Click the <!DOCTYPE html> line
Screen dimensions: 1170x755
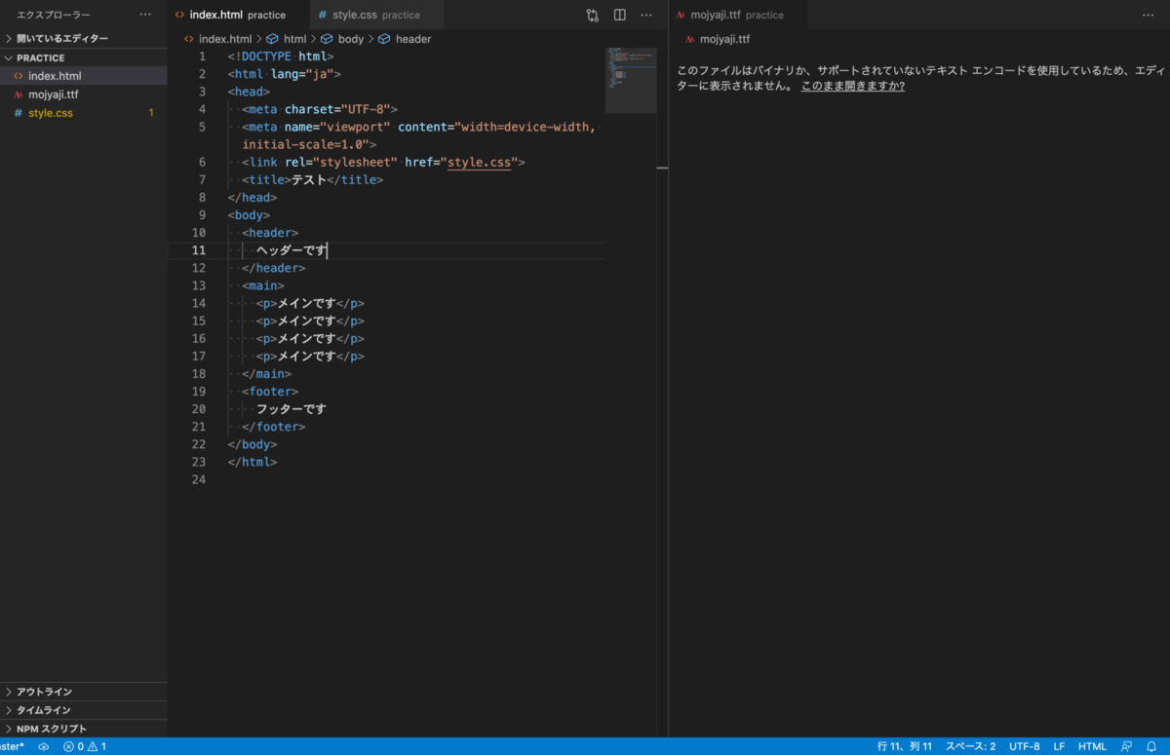[281, 57]
